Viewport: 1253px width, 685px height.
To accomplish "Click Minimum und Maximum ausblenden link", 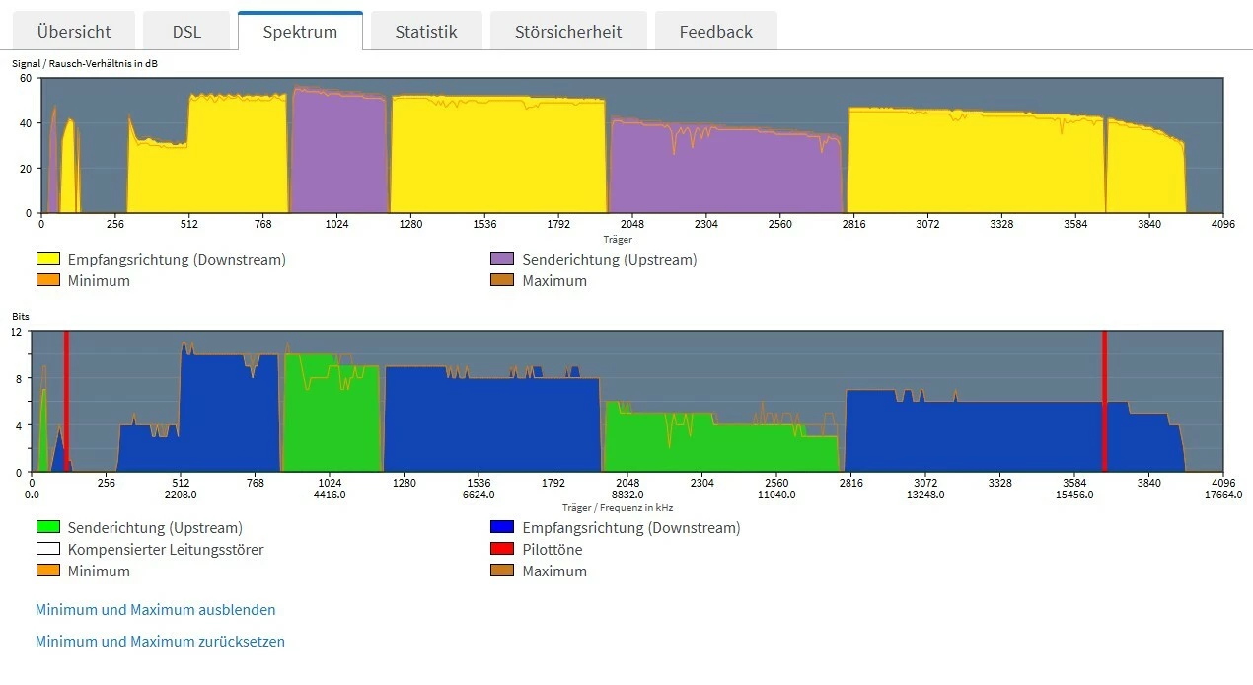I will point(156,610).
